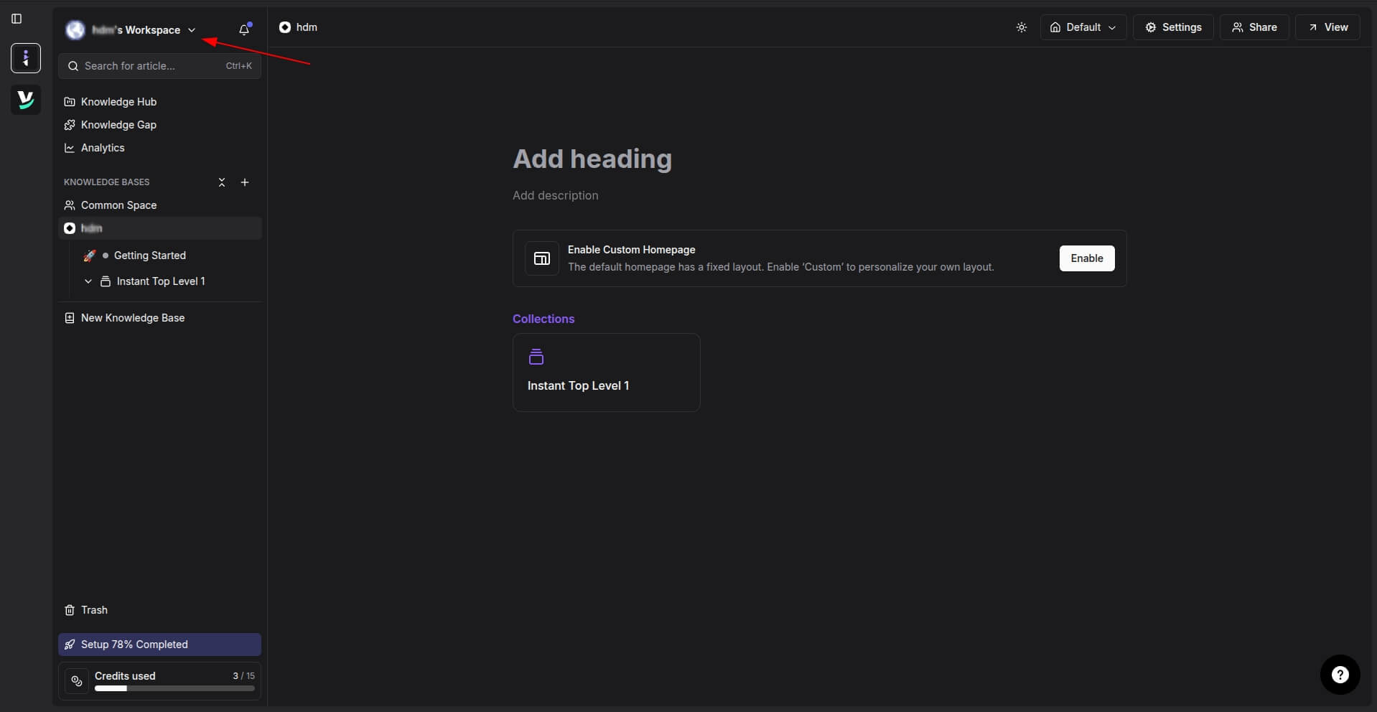Open Settings
This screenshot has width=1377, height=712.
(1175, 27)
